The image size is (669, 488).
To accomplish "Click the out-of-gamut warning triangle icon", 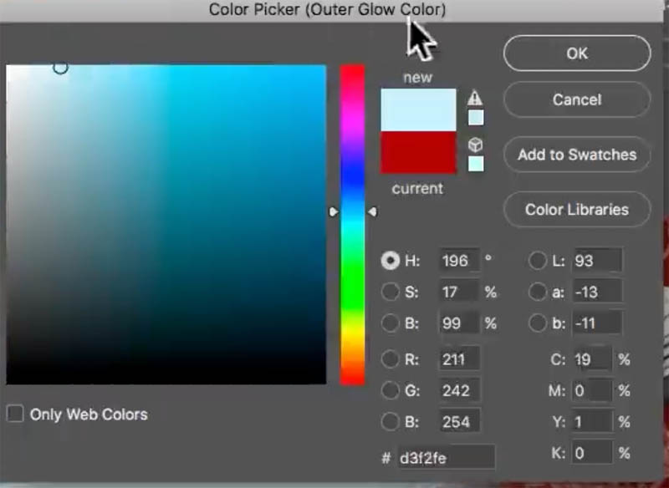I will (x=475, y=99).
